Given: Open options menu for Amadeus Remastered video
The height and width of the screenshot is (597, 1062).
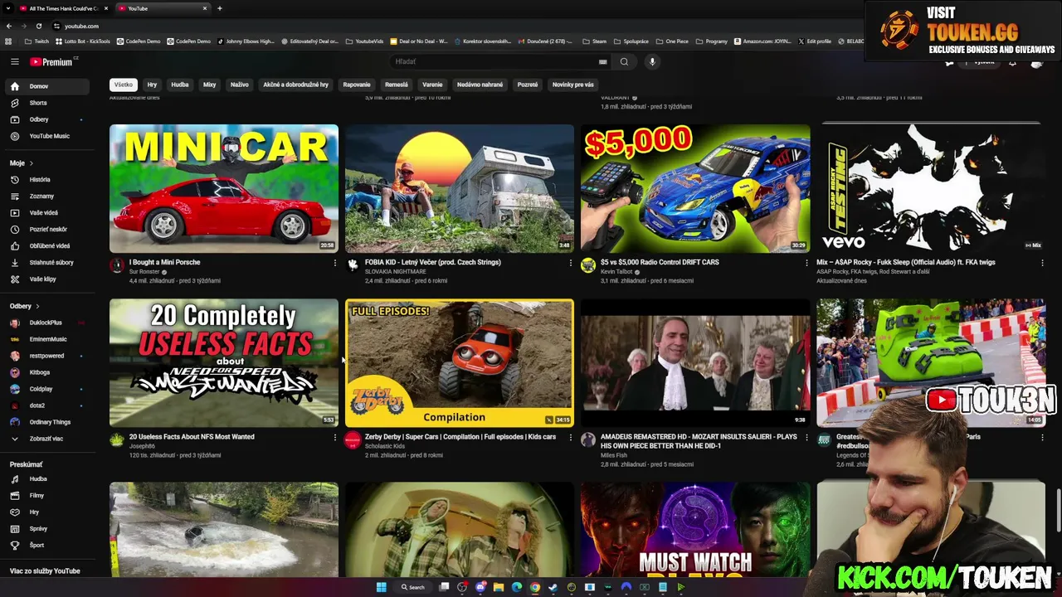Looking at the screenshot, I should (806, 437).
